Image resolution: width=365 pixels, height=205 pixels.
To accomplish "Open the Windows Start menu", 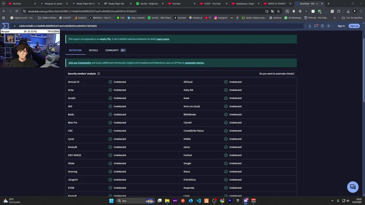I will pos(111,201).
